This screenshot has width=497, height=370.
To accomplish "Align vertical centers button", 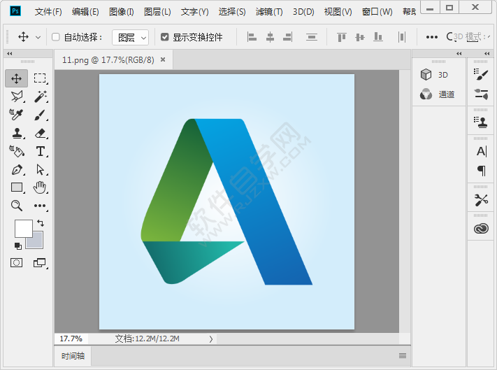I will (360, 37).
